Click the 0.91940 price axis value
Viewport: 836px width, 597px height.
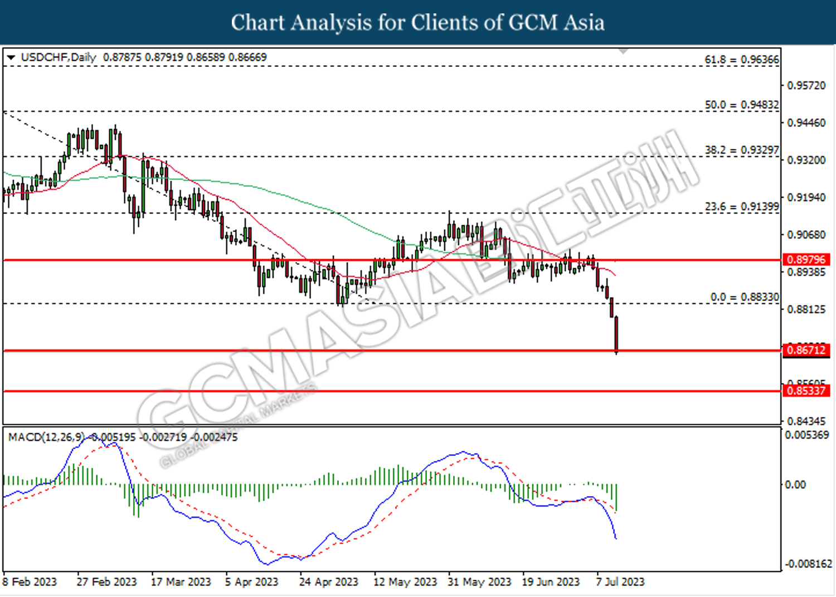pos(806,197)
